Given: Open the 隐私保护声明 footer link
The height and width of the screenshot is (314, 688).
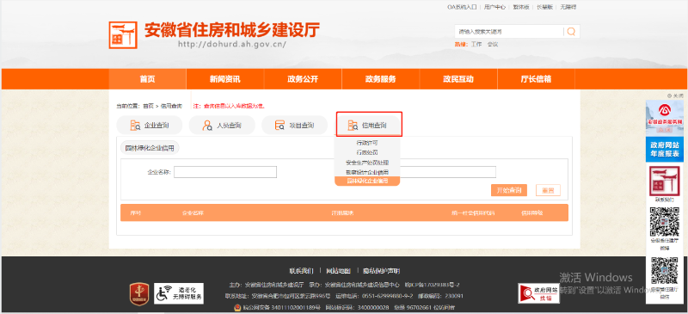Looking at the screenshot, I should [x=381, y=270].
